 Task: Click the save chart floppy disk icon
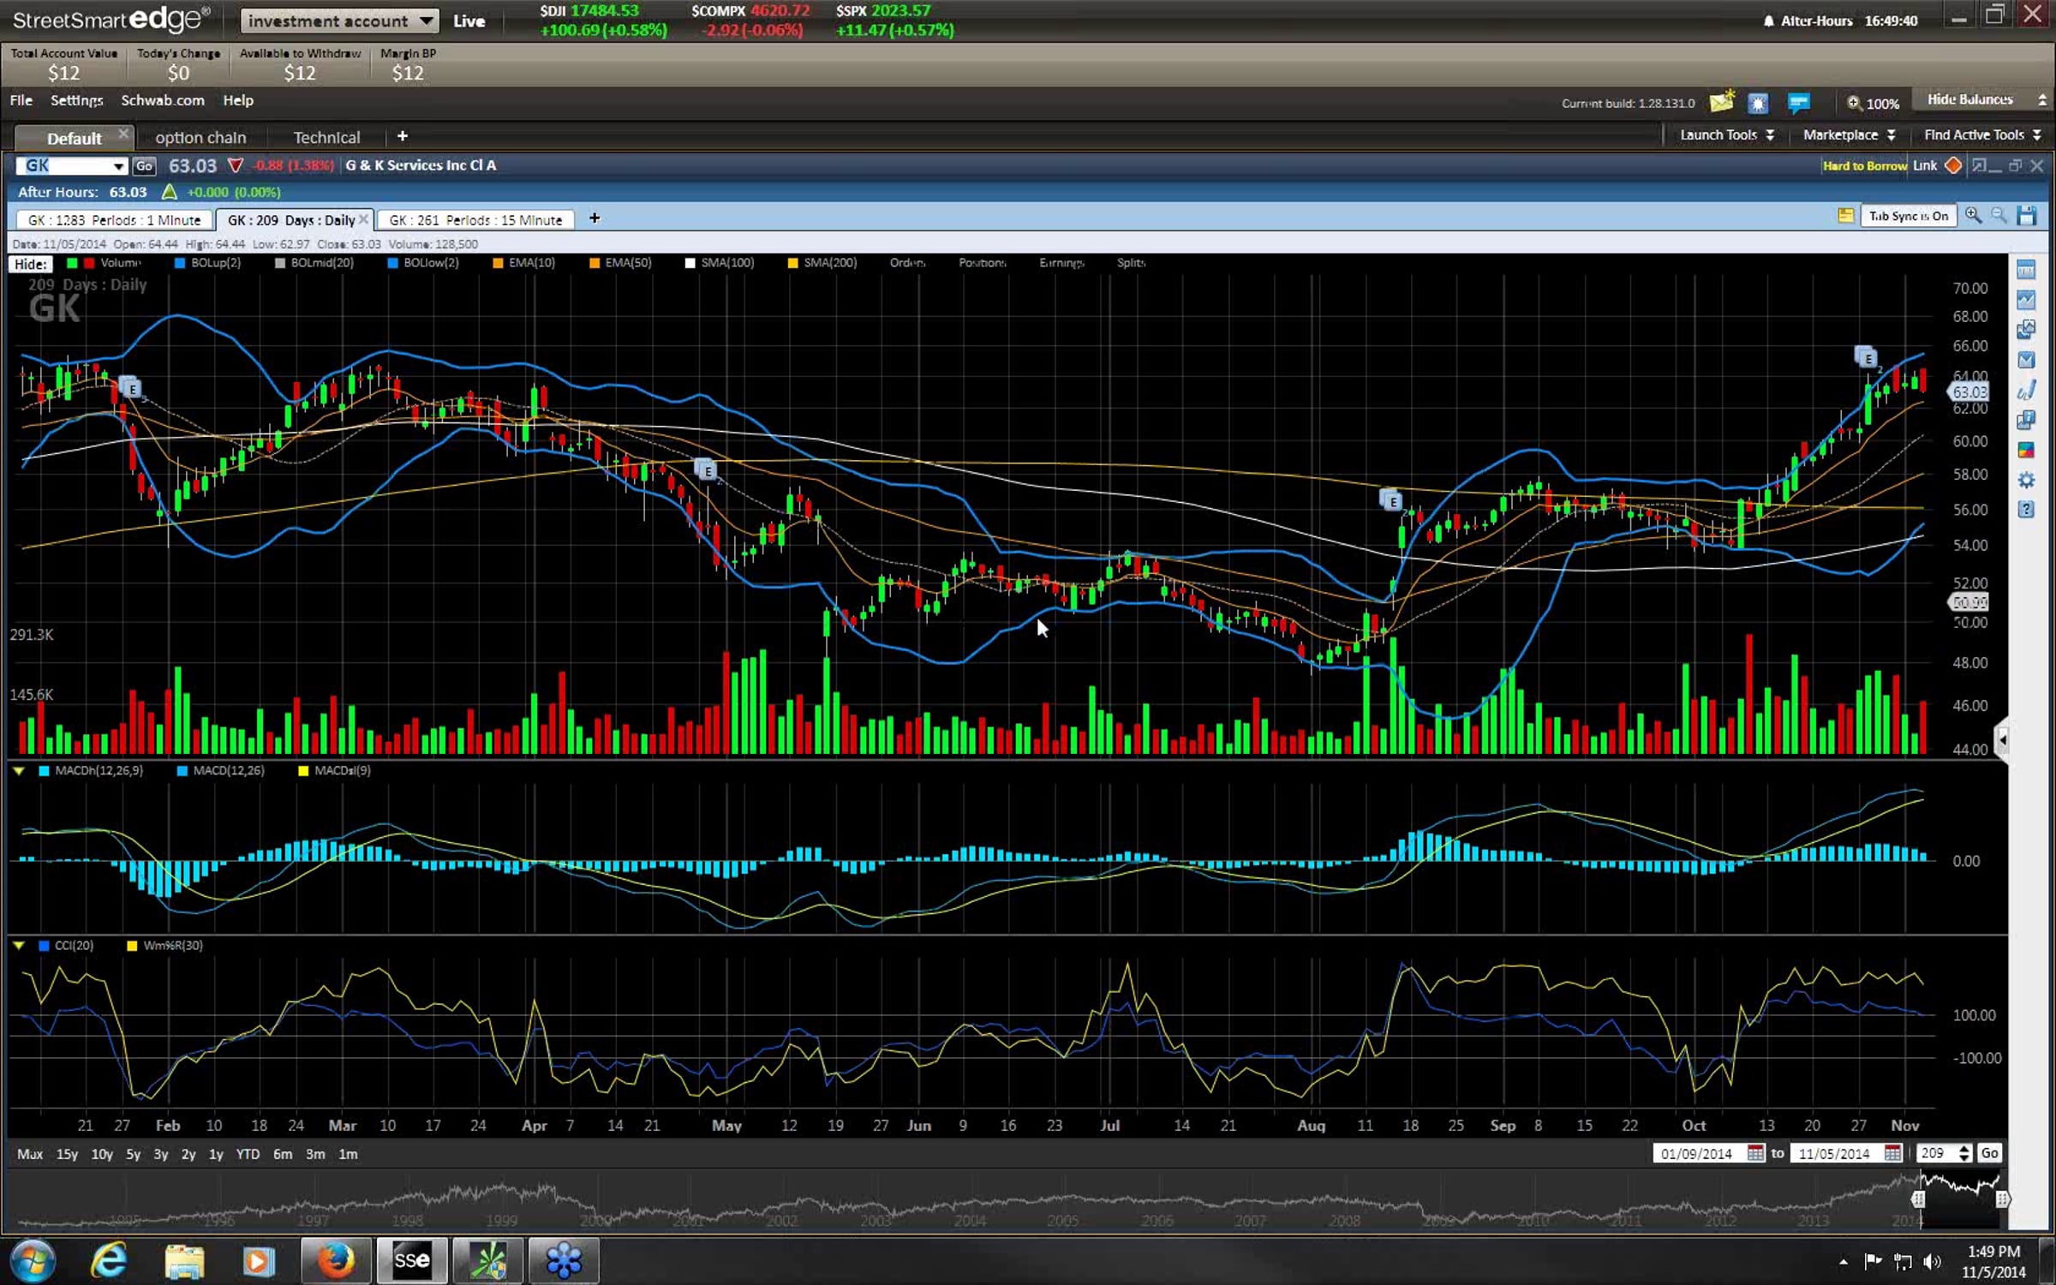pyautogui.click(x=2026, y=216)
